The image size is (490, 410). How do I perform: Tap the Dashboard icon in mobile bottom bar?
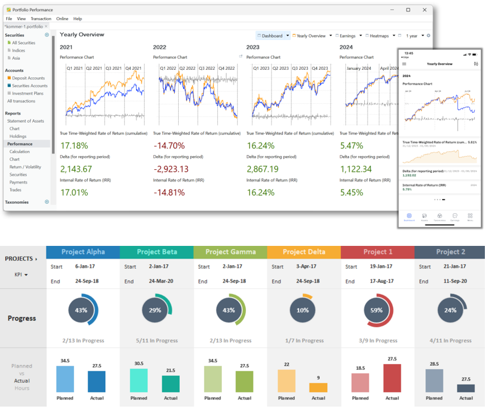(x=409, y=216)
